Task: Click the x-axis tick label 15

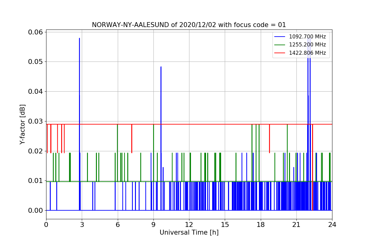Action: point(225,224)
